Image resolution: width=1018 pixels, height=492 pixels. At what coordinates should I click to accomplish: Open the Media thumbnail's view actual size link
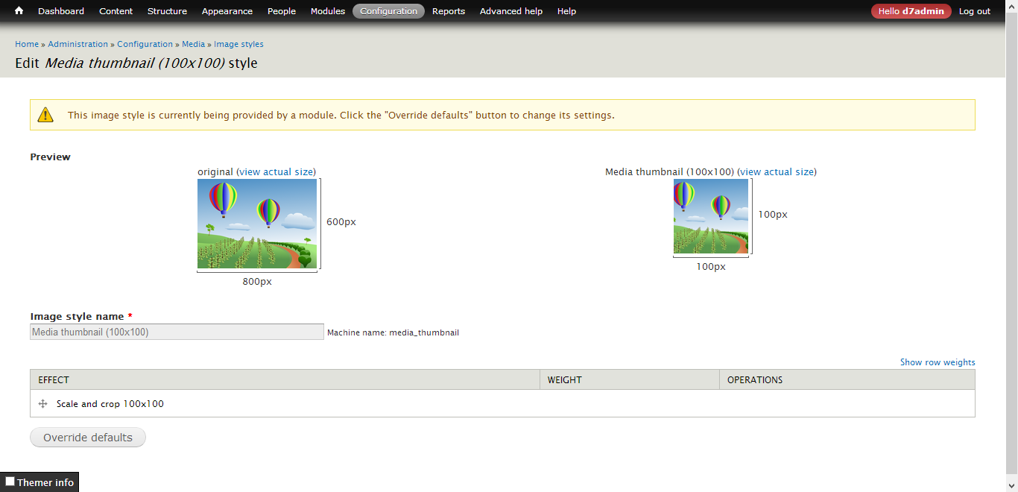click(777, 172)
